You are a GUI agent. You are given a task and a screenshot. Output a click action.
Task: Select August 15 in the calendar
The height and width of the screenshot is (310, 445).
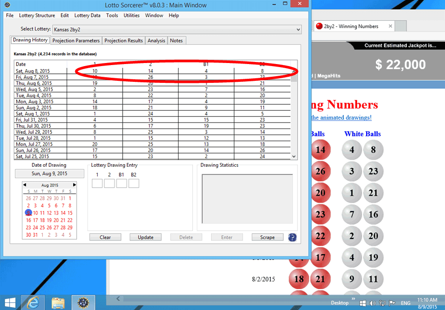coord(70,213)
